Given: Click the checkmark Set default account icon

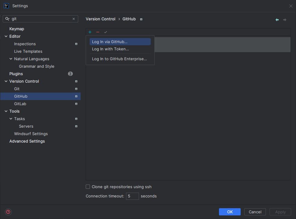Looking at the screenshot, I should (106, 32).
